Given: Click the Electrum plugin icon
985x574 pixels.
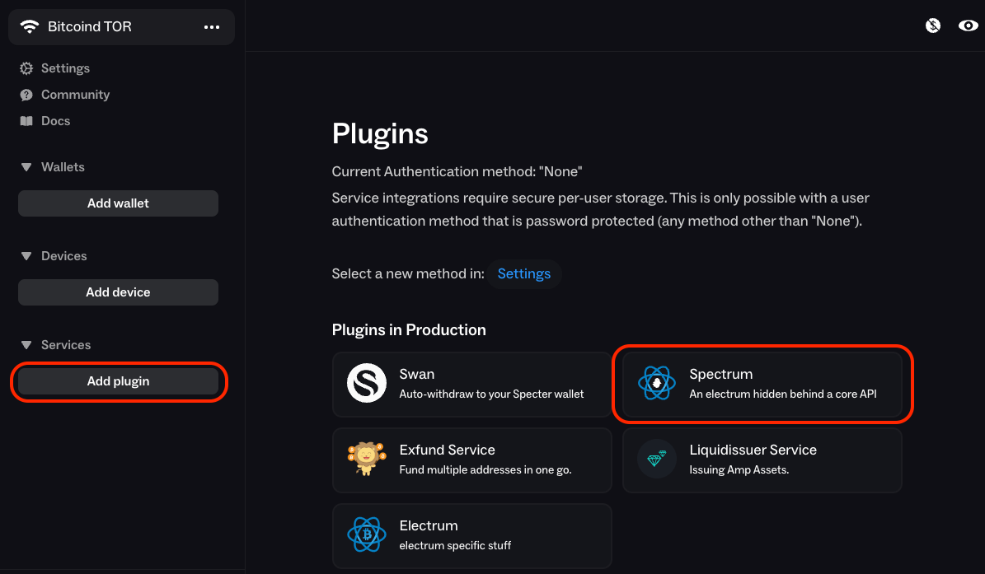Looking at the screenshot, I should 366,534.
